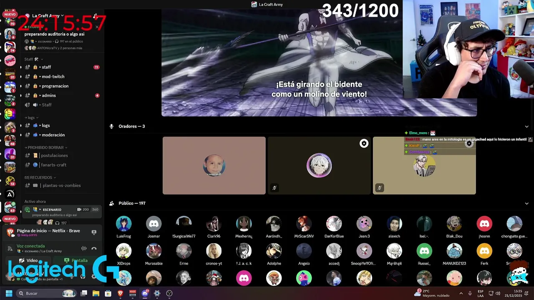Toggle the Pantalla screen share button

(x=76, y=260)
